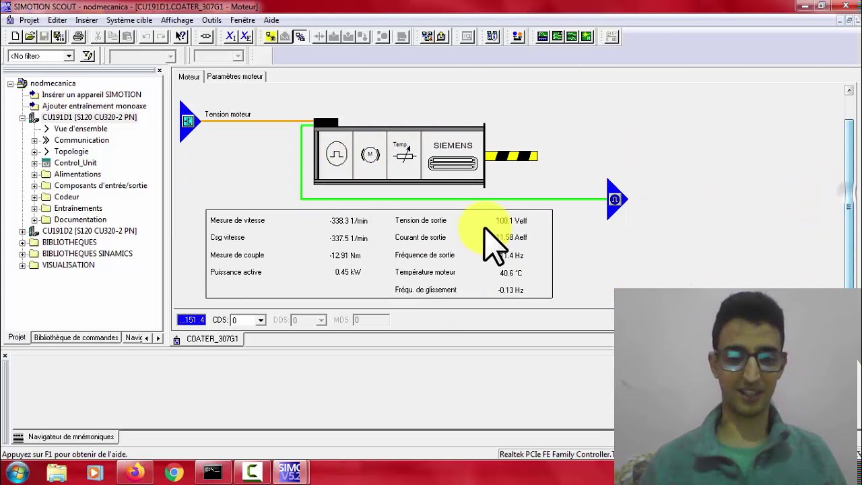The height and width of the screenshot is (485, 862).
Task: Select the COATER_307G1 window tab
Action: pyautogui.click(x=206, y=339)
